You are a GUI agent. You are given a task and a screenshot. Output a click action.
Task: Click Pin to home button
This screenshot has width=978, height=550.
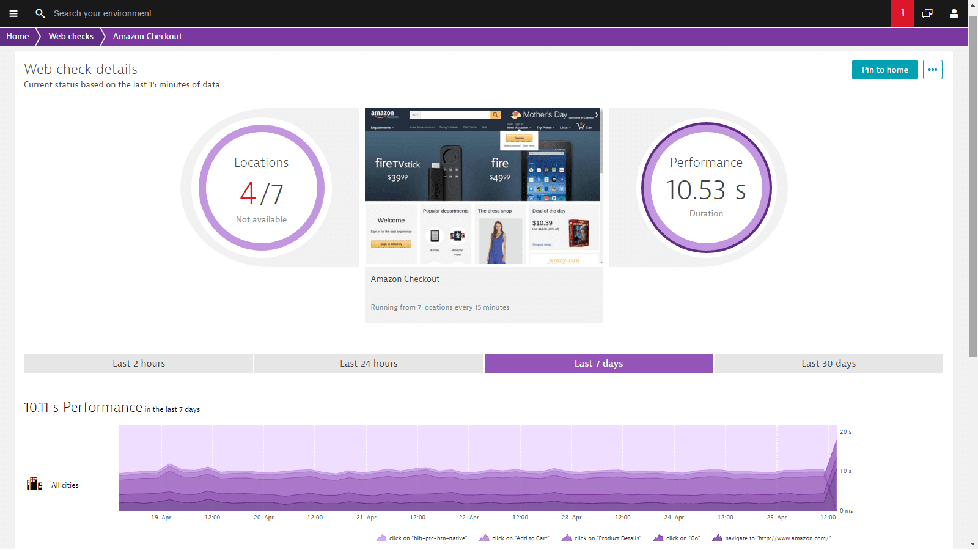click(885, 70)
